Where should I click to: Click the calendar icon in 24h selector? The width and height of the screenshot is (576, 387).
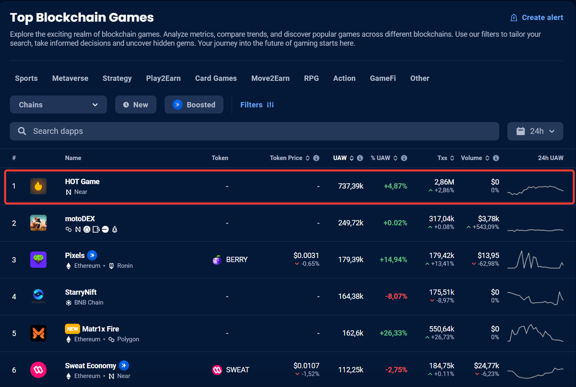(x=521, y=131)
